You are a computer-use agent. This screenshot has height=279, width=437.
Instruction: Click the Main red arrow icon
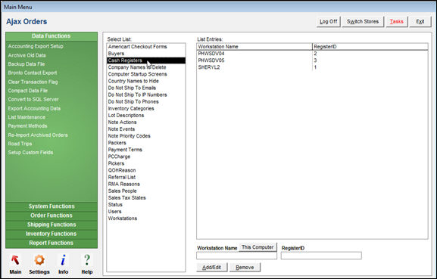coord(15,260)
